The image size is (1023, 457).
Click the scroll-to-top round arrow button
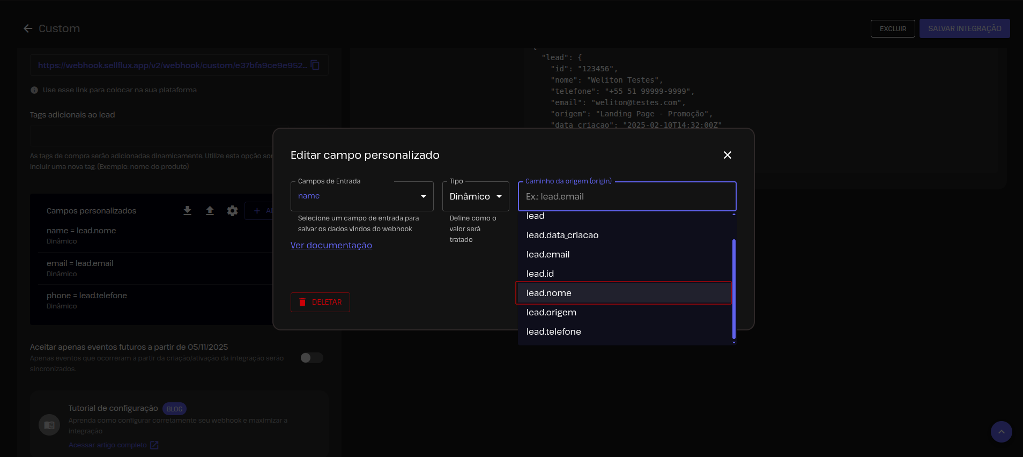coord(1001,432)
